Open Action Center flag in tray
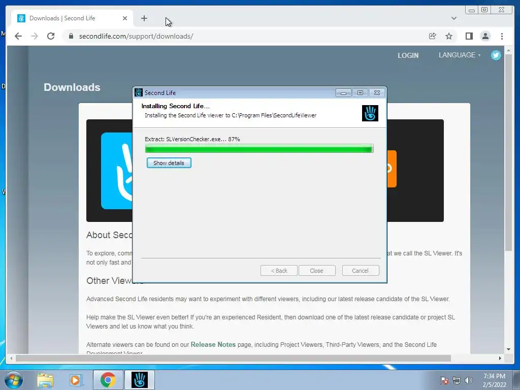Viewport: 520px width, 390px height. [x=444, y=380]
